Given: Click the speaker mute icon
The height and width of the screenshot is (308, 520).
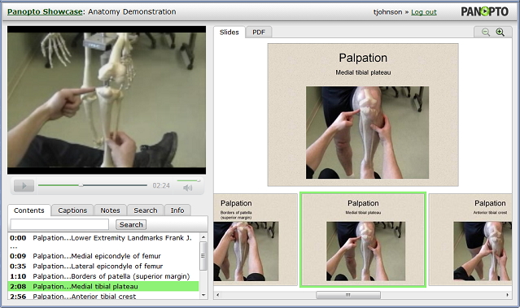Looking at the screenshot, I should 188,188.
